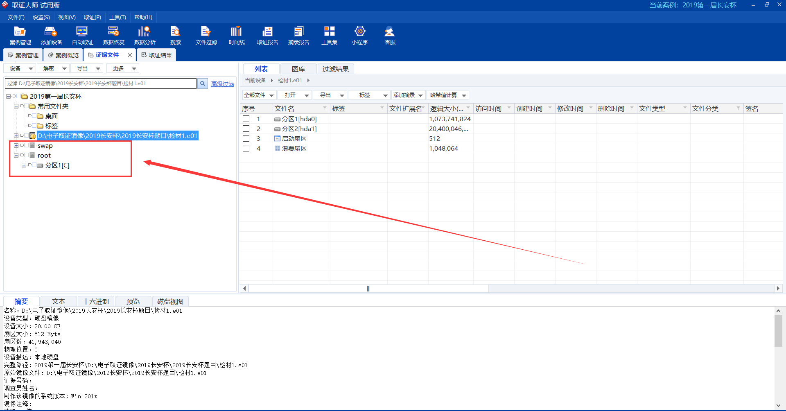
Task: Switch to the 图库 tab
Action: 298,69
